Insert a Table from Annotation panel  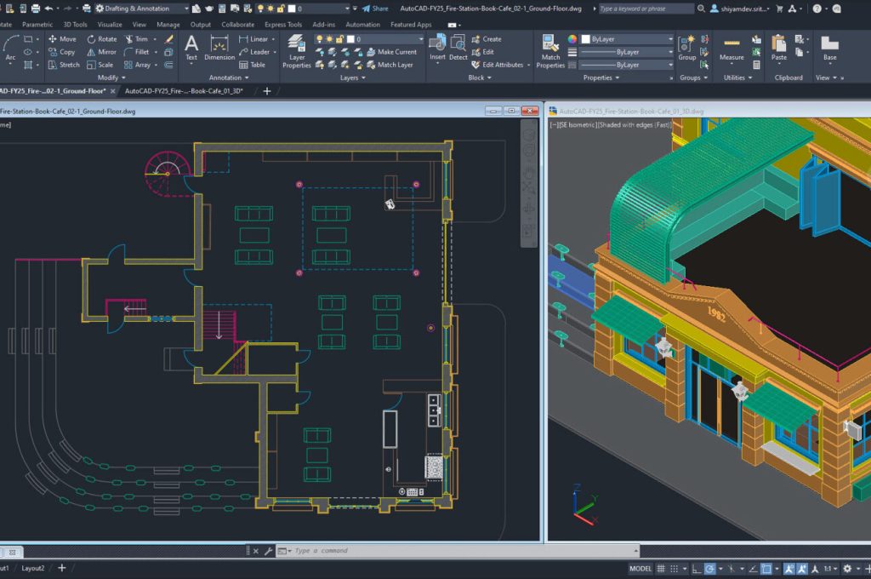[x=252, y=65]
